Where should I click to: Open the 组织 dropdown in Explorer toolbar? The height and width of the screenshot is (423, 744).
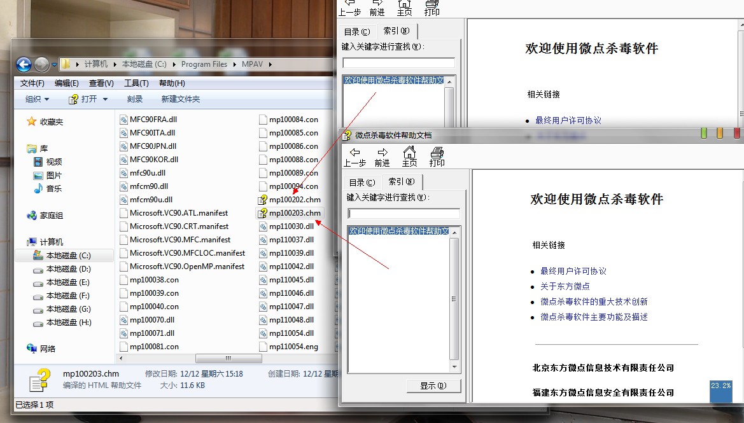coord(37,99)
